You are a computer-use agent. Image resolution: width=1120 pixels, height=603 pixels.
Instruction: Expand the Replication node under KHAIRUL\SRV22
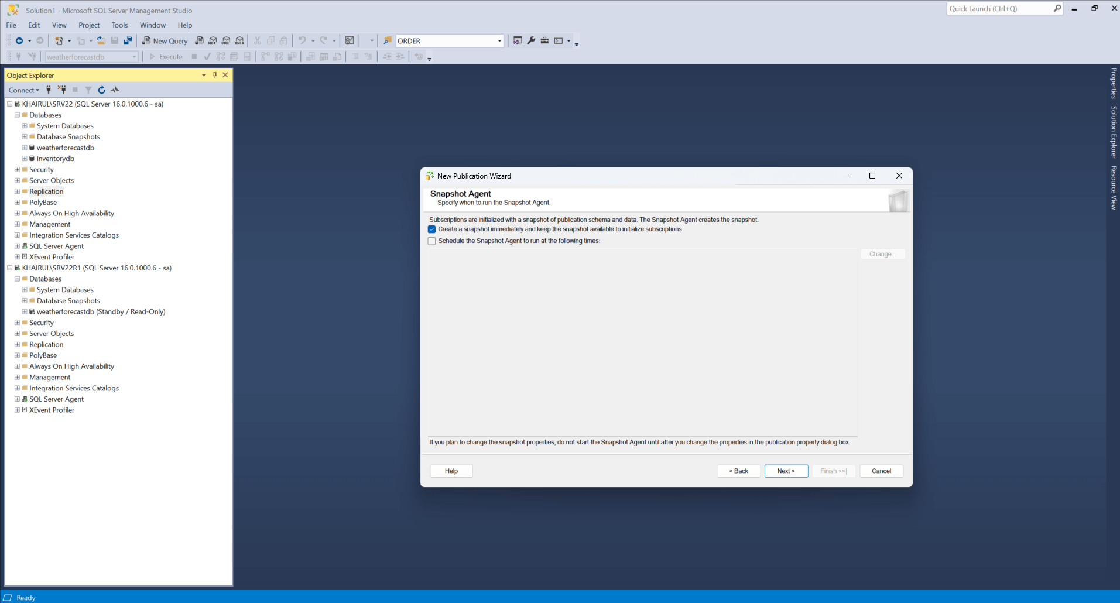click(x=17, y=191)
